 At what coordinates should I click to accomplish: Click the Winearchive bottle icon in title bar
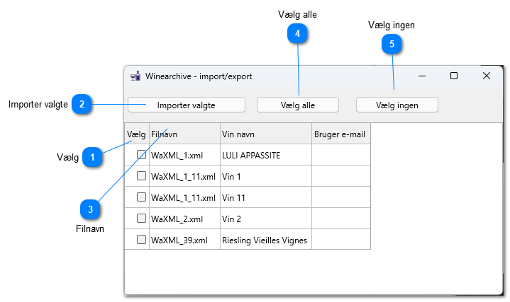tap(135, 76)
